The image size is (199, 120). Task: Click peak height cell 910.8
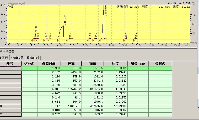pyautogui.click(x=71, y=68)
